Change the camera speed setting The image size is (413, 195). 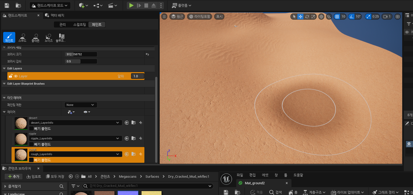387,17
